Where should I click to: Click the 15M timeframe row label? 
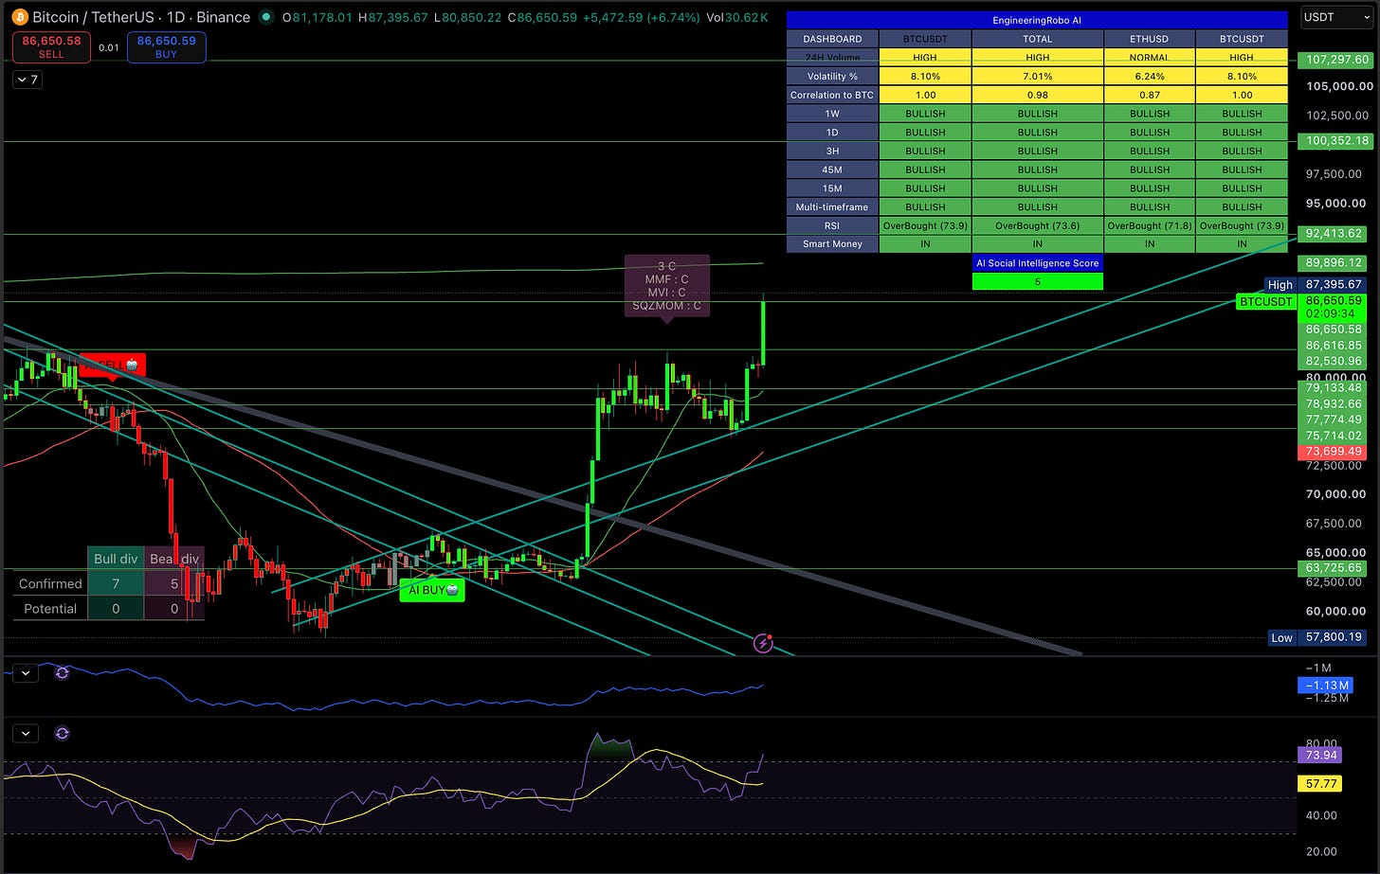point(832,188)
